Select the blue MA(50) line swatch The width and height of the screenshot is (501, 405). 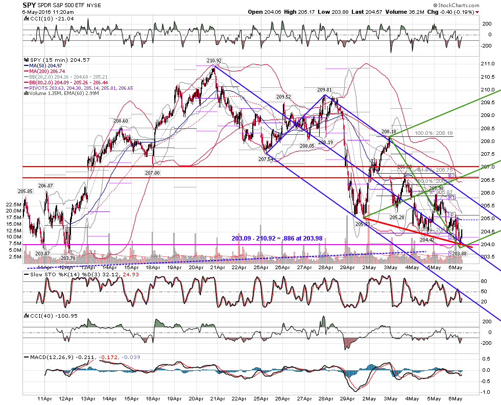(x=27, y=66)
